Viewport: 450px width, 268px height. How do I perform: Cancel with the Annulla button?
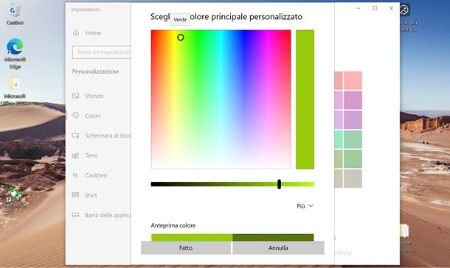pyautogui.click(x=278, y=247)
